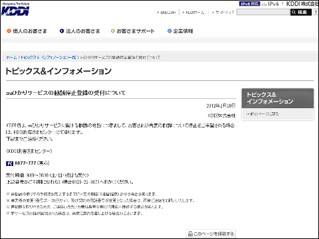Viewport: 319px width, 239px height.
Task: Click the phone number 0077-777 text
Action: tap(25, 163)
